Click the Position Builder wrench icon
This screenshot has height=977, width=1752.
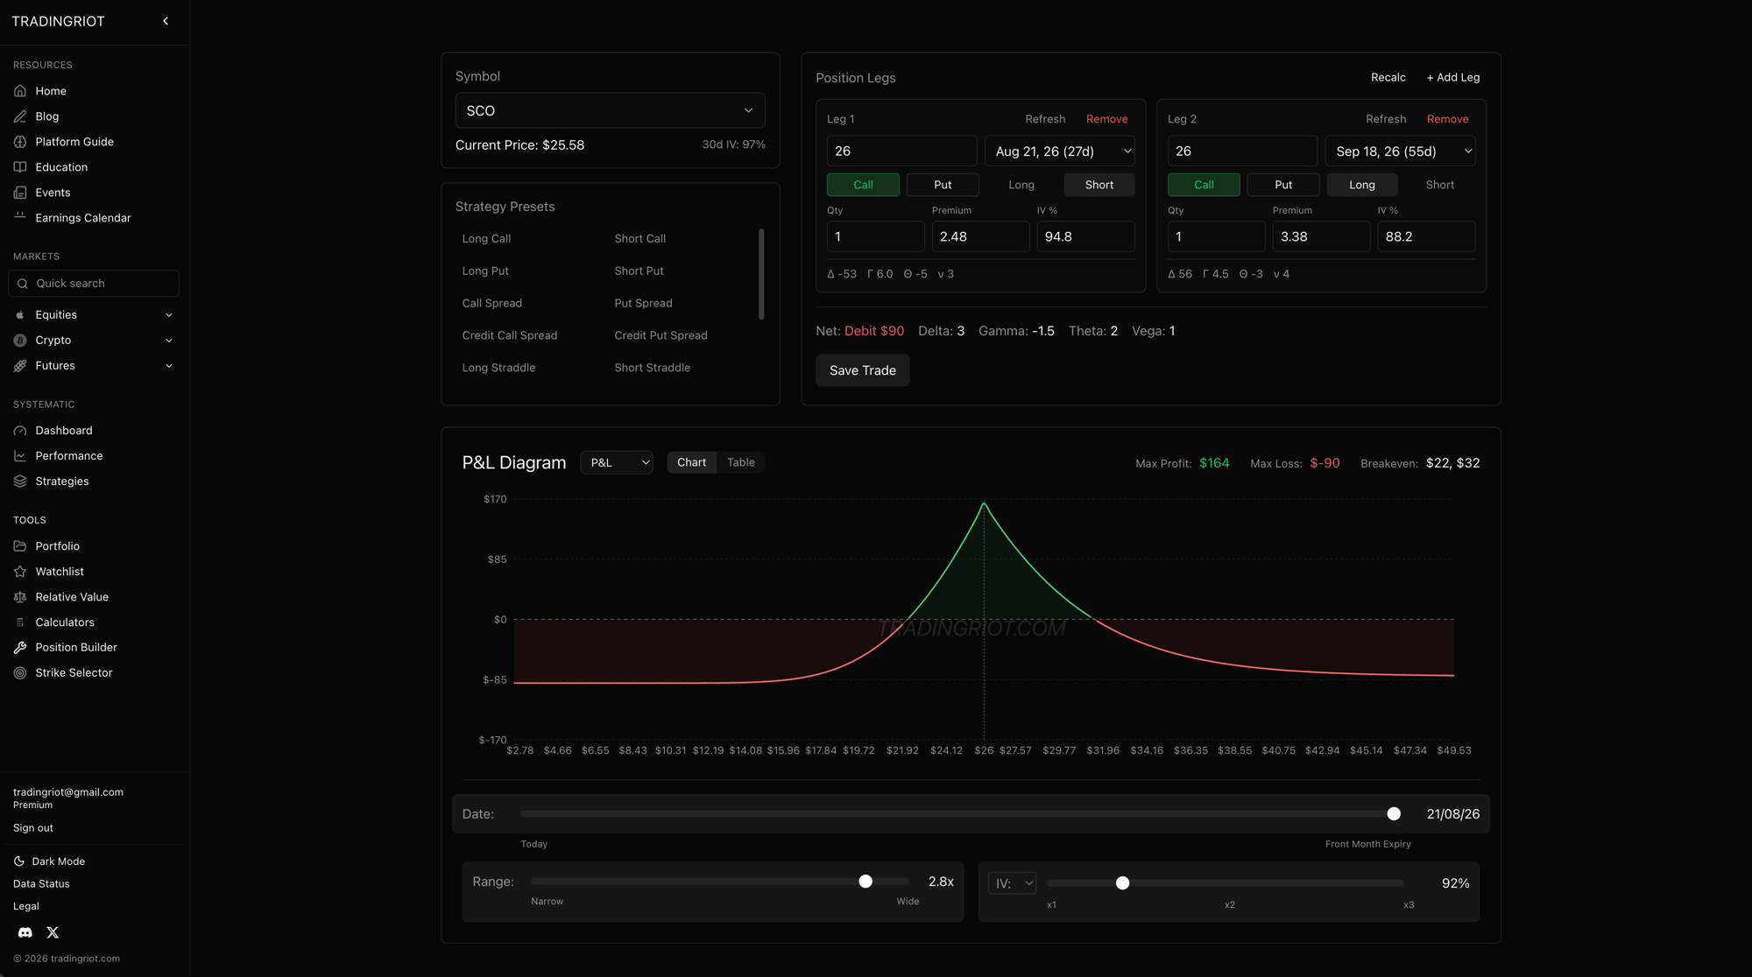pos(20,648)
